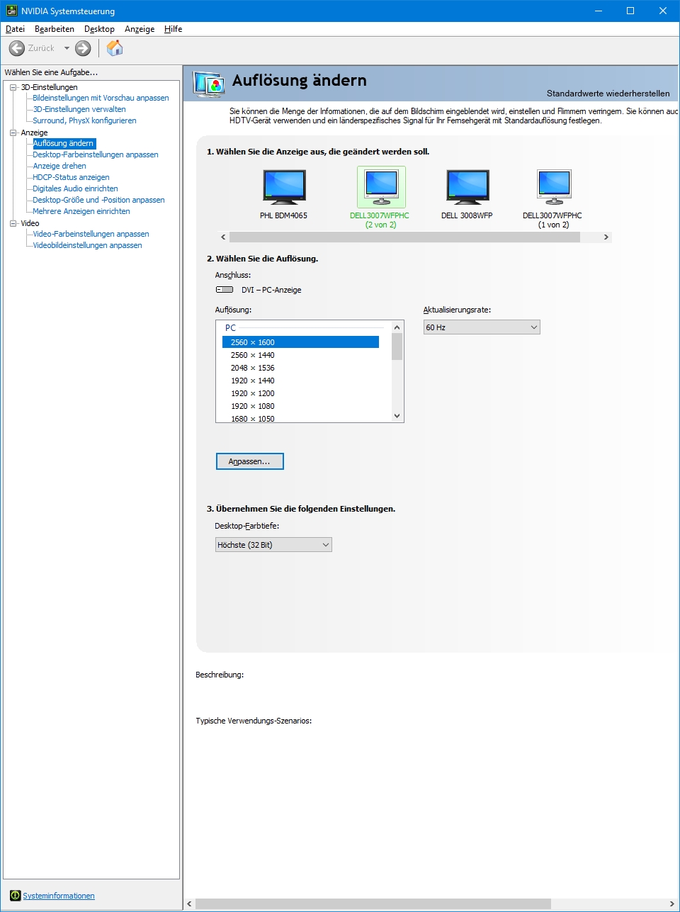Select resolution 2560 × 1440
680x912 pixels.
point(300,355)
